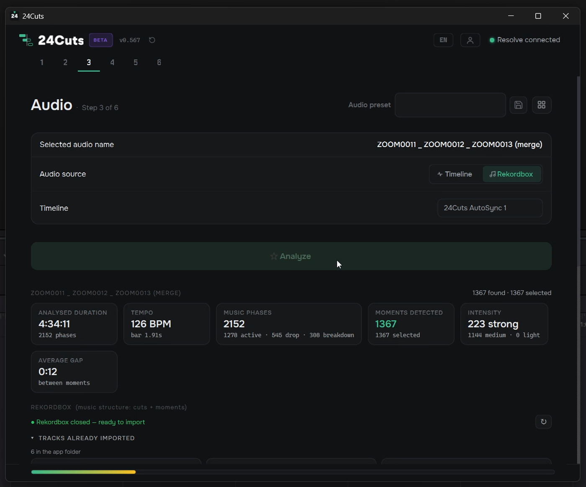Screen dimensions: 586x487
Task: Click the 24Cuts logo icon
Action: pyautogui.click(x=26, y=40)
